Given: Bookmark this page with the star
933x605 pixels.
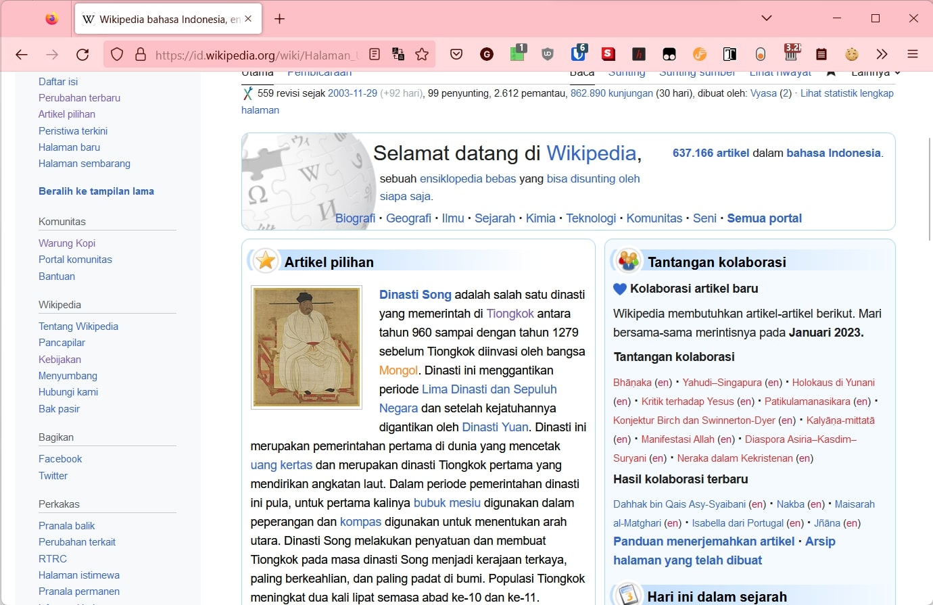Looking at the screenshot, I should point(422,54).
